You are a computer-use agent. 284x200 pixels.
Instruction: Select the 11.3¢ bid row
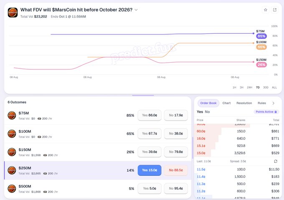point(238,184)
